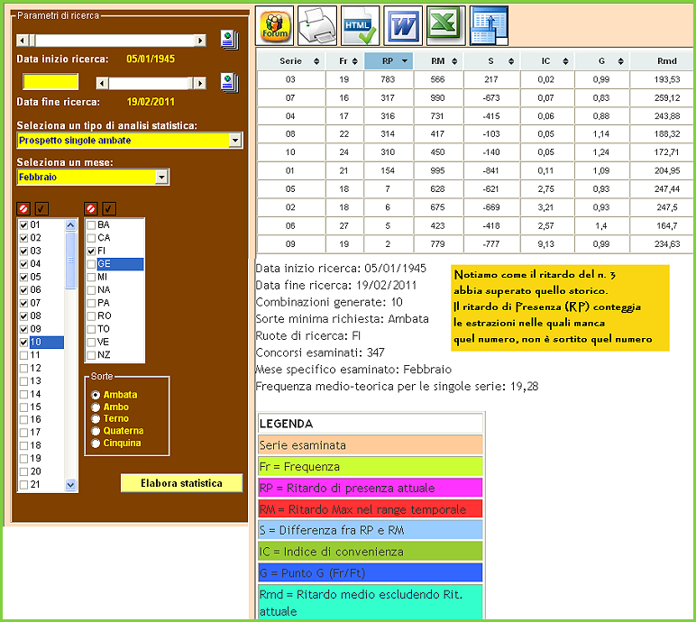The width and height of the screenshot is (696, 622).
Task: Select the Quaterna radio option
Action: coord(96,431)
